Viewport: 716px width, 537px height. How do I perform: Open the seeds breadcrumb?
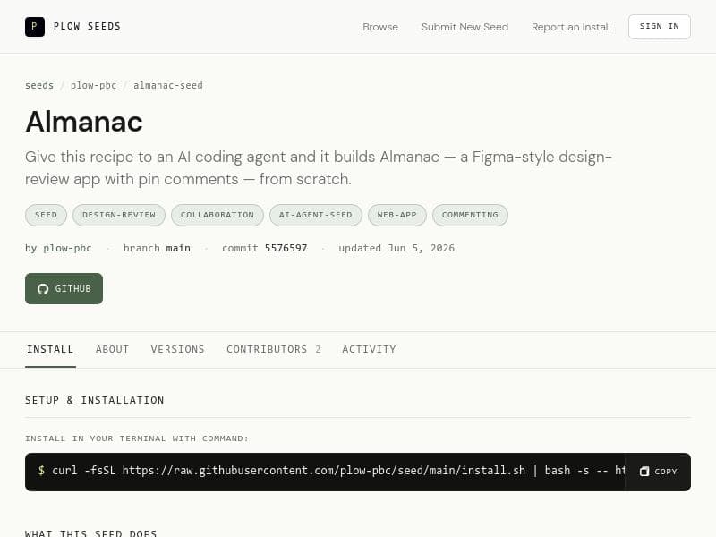pos(39,85)
